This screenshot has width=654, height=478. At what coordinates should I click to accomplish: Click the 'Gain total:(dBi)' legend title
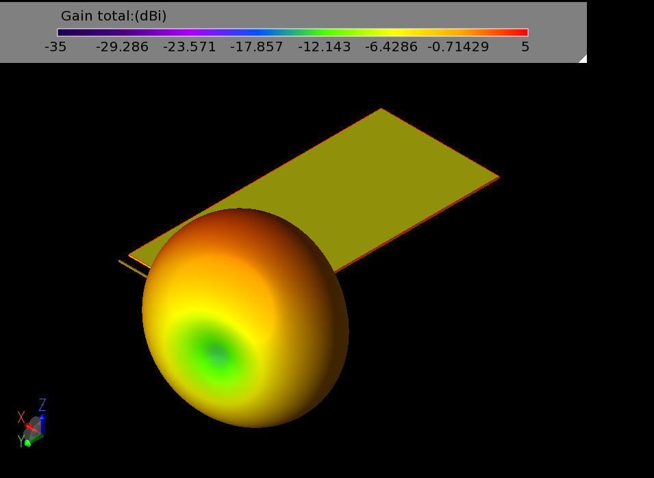point(114,16)
